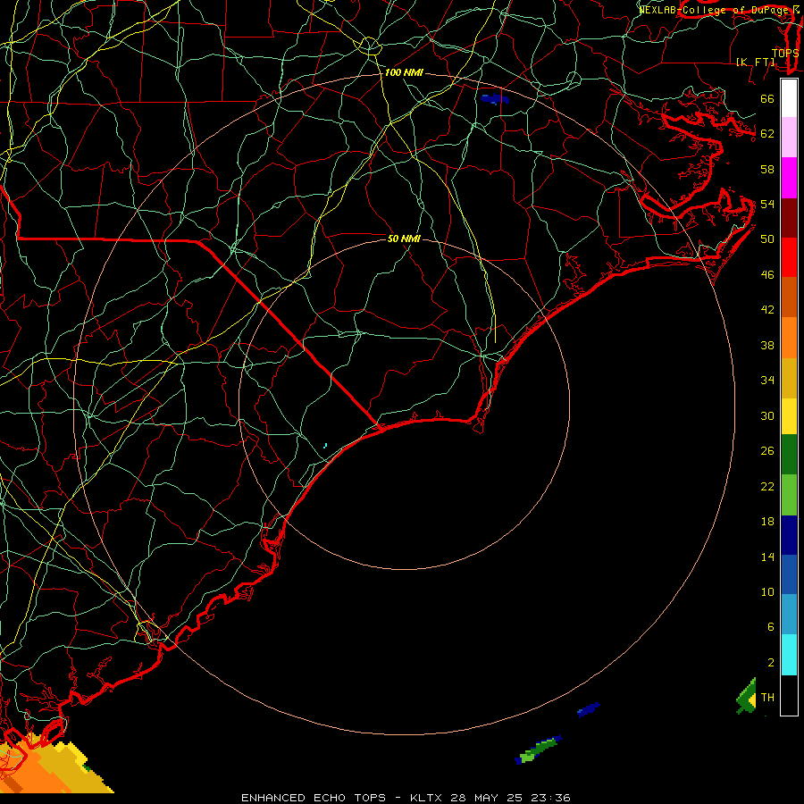This screenshot has width=804, height=804.
Task: Click the '10' legend value
Action: point(767,591)
